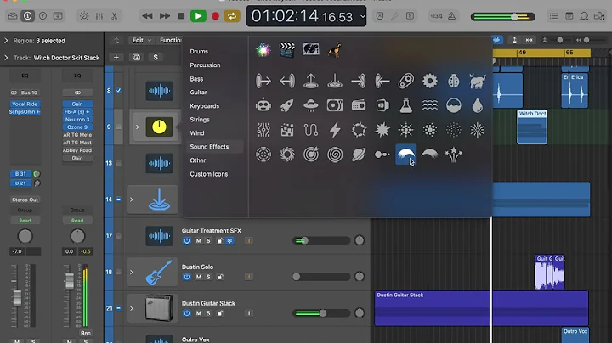Open the Custom Icons category
612x343 pixels.
point(209,174)
